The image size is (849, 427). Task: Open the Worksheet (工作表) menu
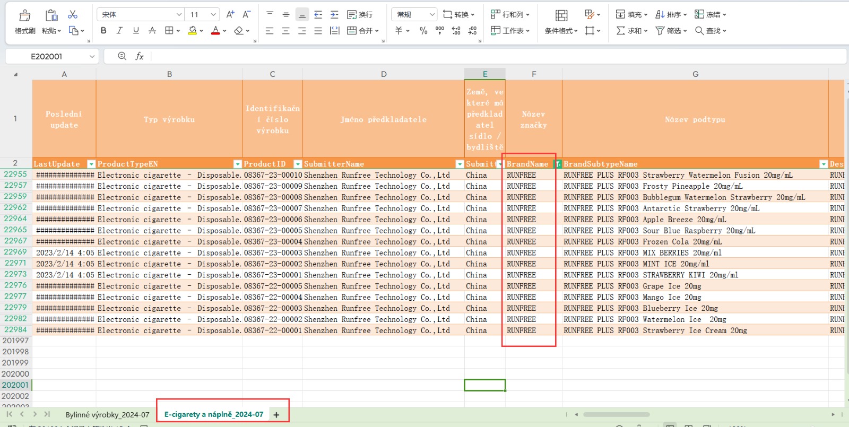pos(510,31)
